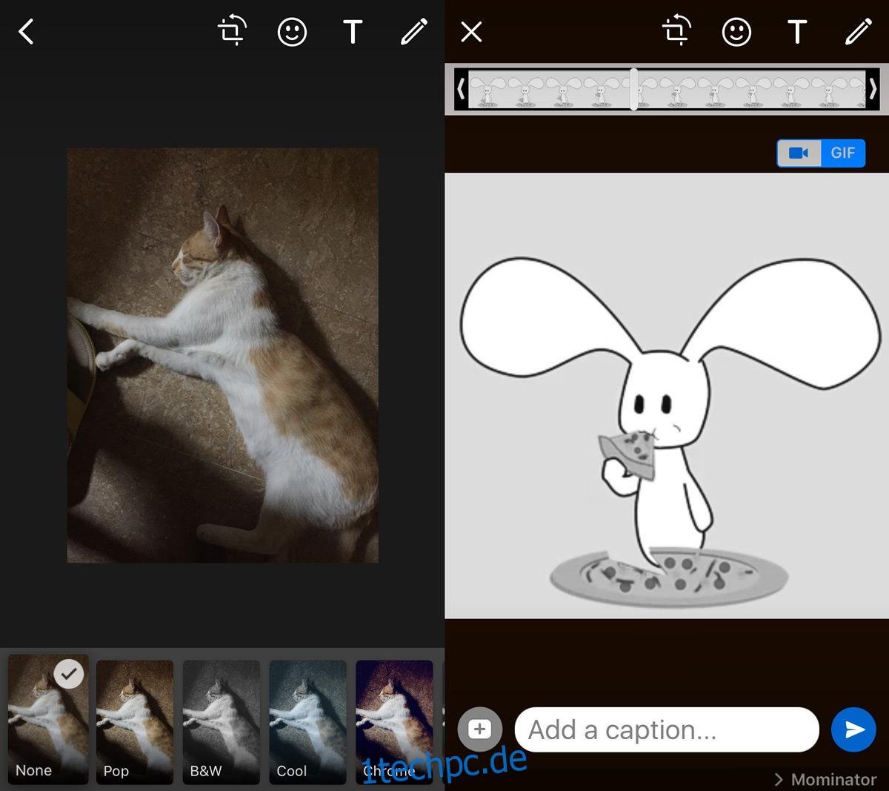Select the pencil draw tool in GIF editor
Screen dimensions: 889x791
pyautogui.click(x=858, y=32)
